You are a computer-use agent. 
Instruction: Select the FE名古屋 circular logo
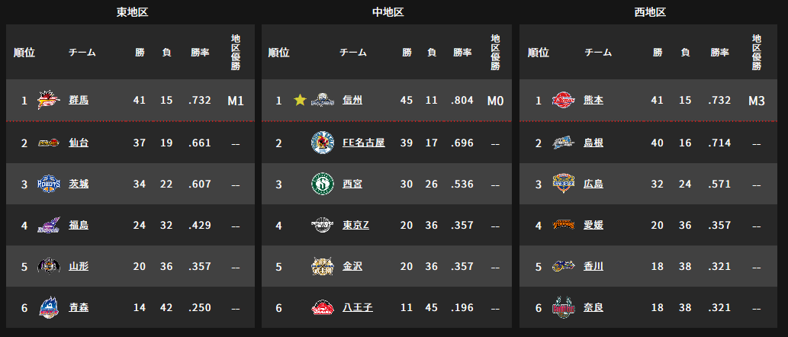pyautogui.click(x=323, y=143)
